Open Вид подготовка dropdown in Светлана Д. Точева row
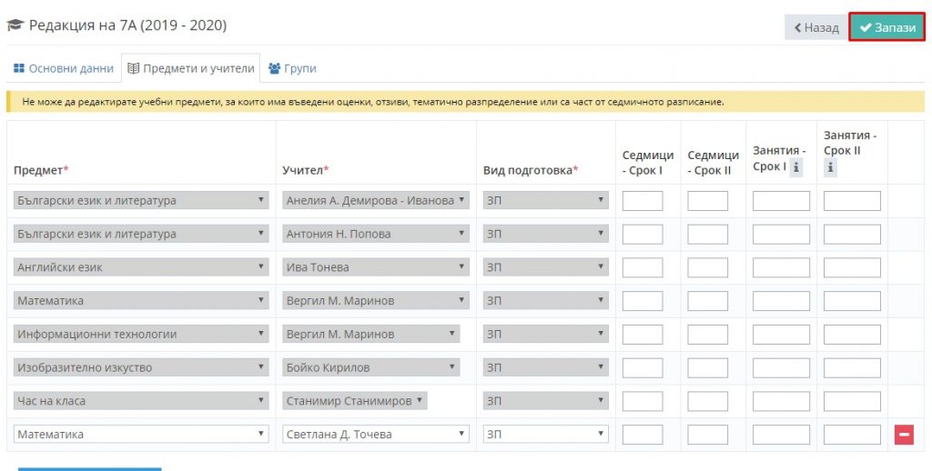 [x=546, y=435]
